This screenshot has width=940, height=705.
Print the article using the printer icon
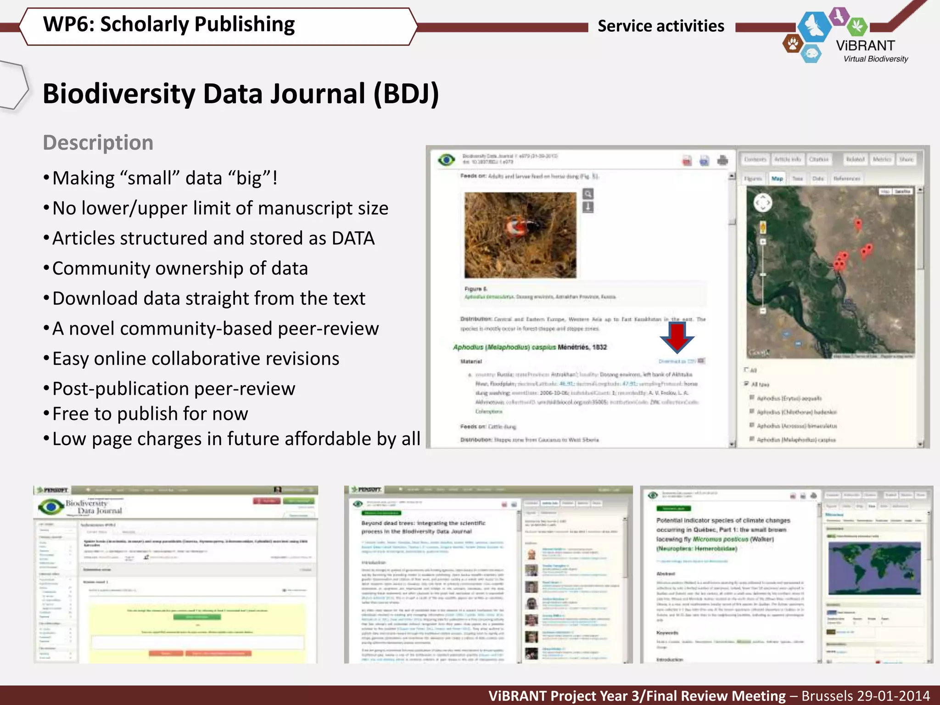(x=722, y=160)
